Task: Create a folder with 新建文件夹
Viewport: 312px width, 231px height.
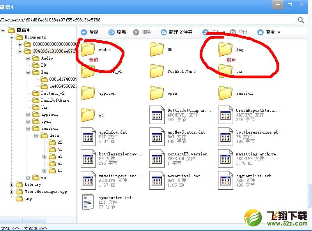Action: [x=177, y=32]
